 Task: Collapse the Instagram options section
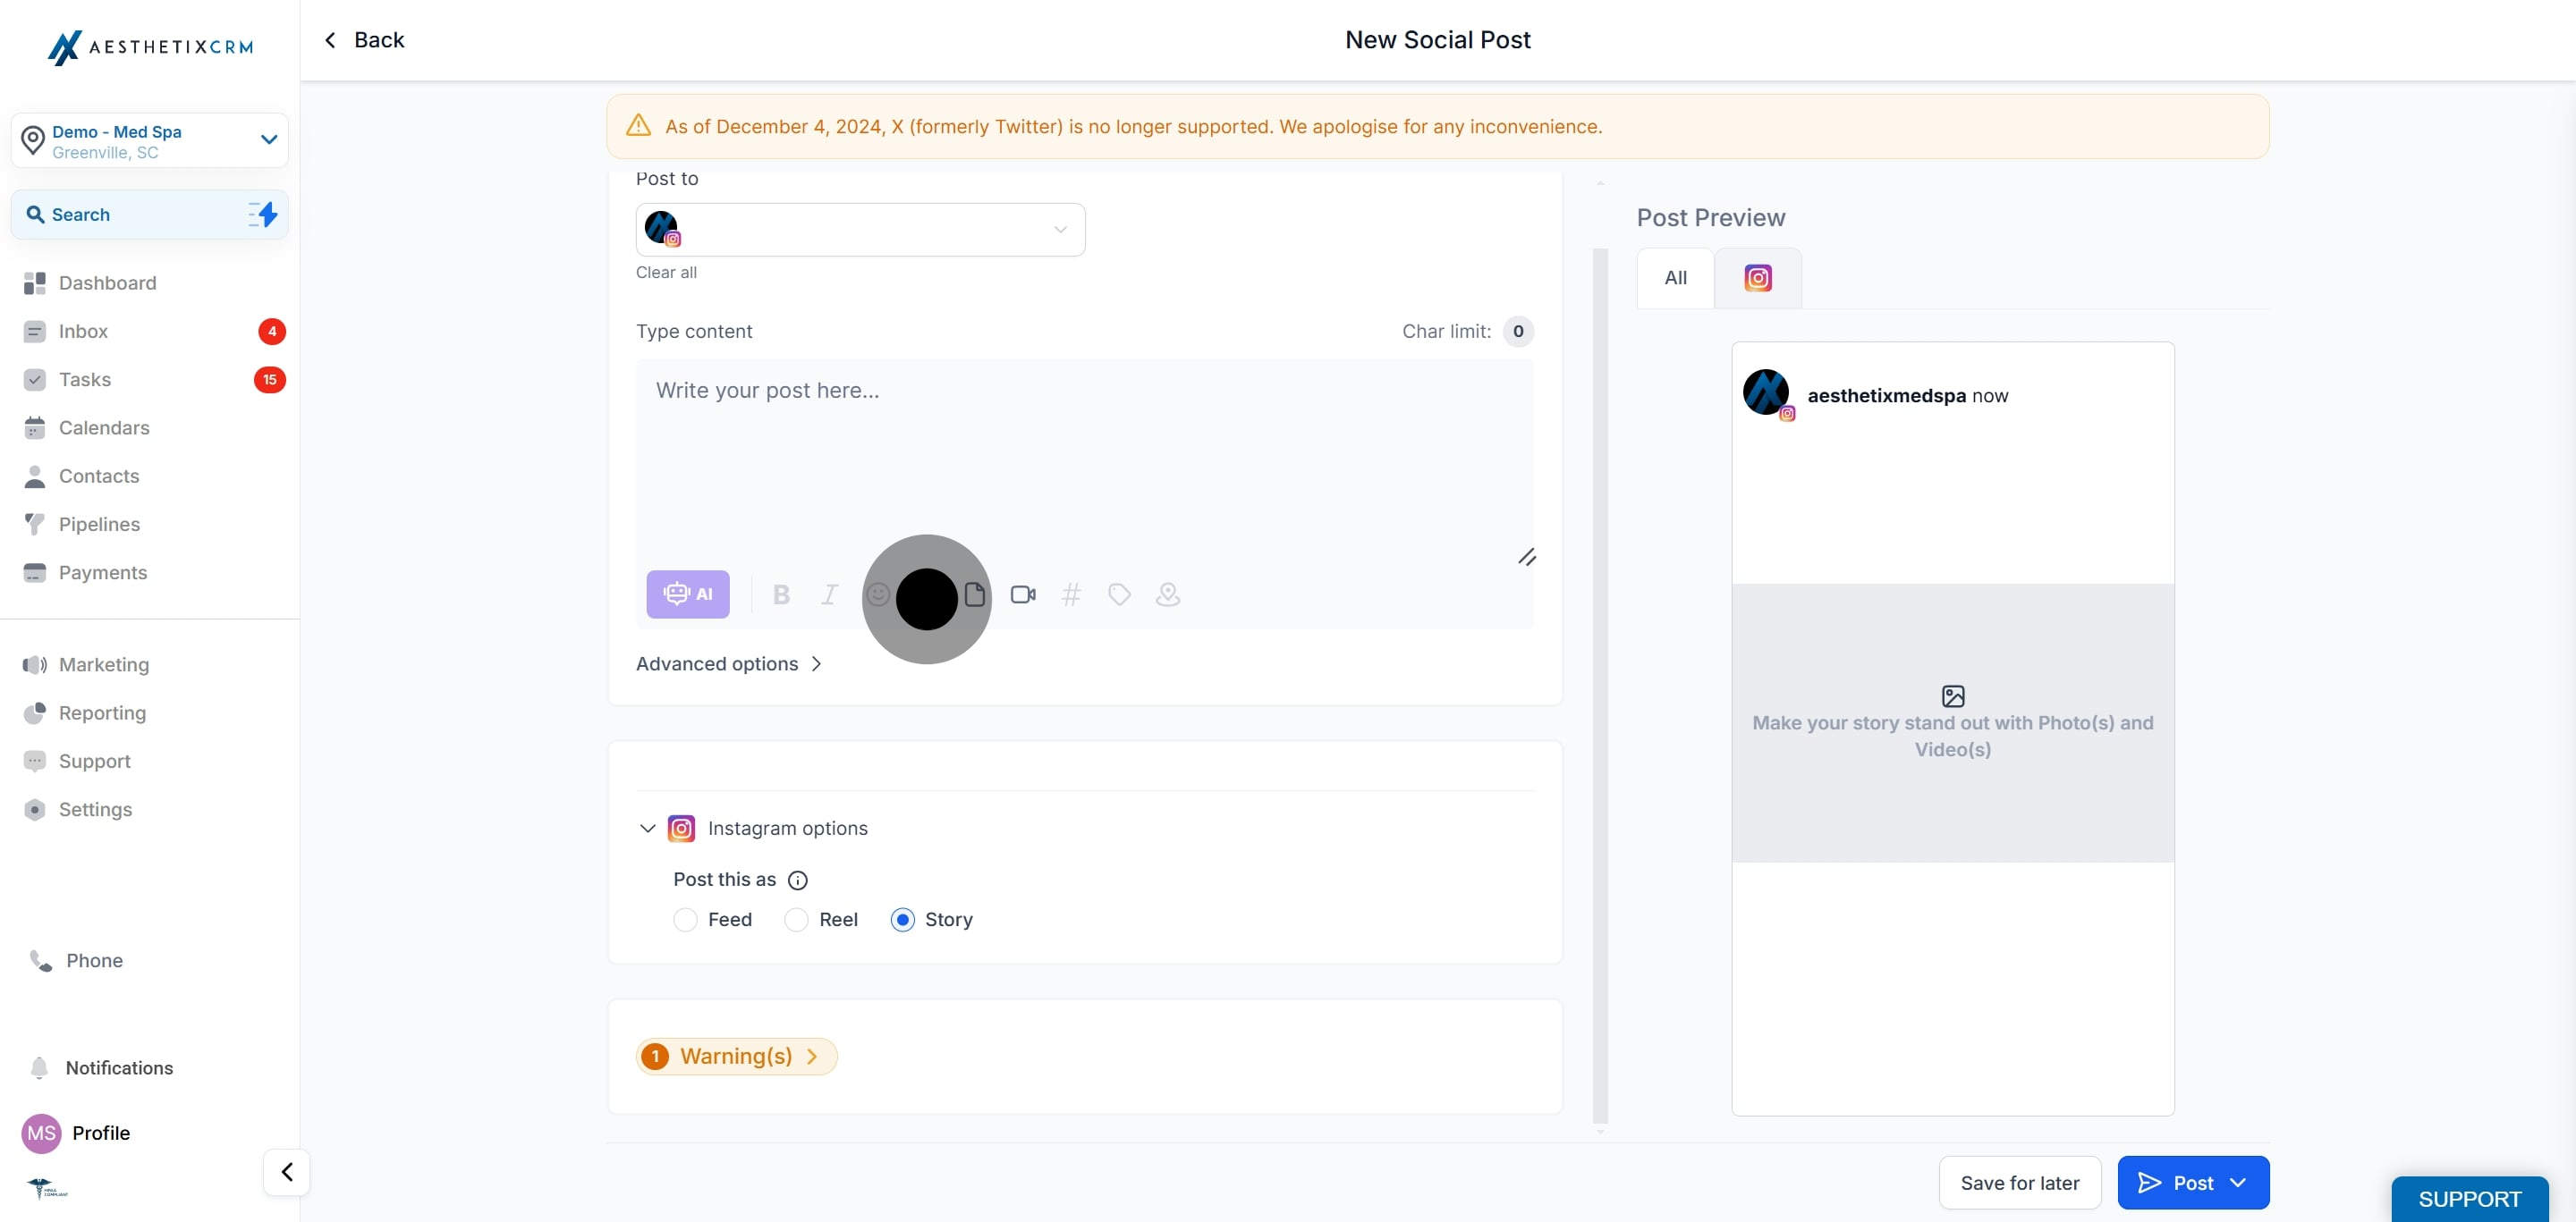pos(647,829)
